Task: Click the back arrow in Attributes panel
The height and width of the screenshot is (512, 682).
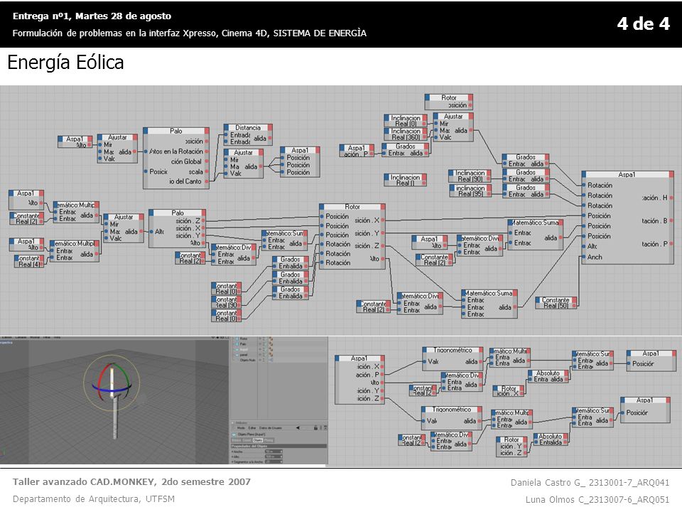Action: [298, 427]
